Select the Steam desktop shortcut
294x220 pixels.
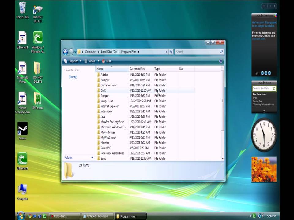pyautogui.click(x=22, y=131)
